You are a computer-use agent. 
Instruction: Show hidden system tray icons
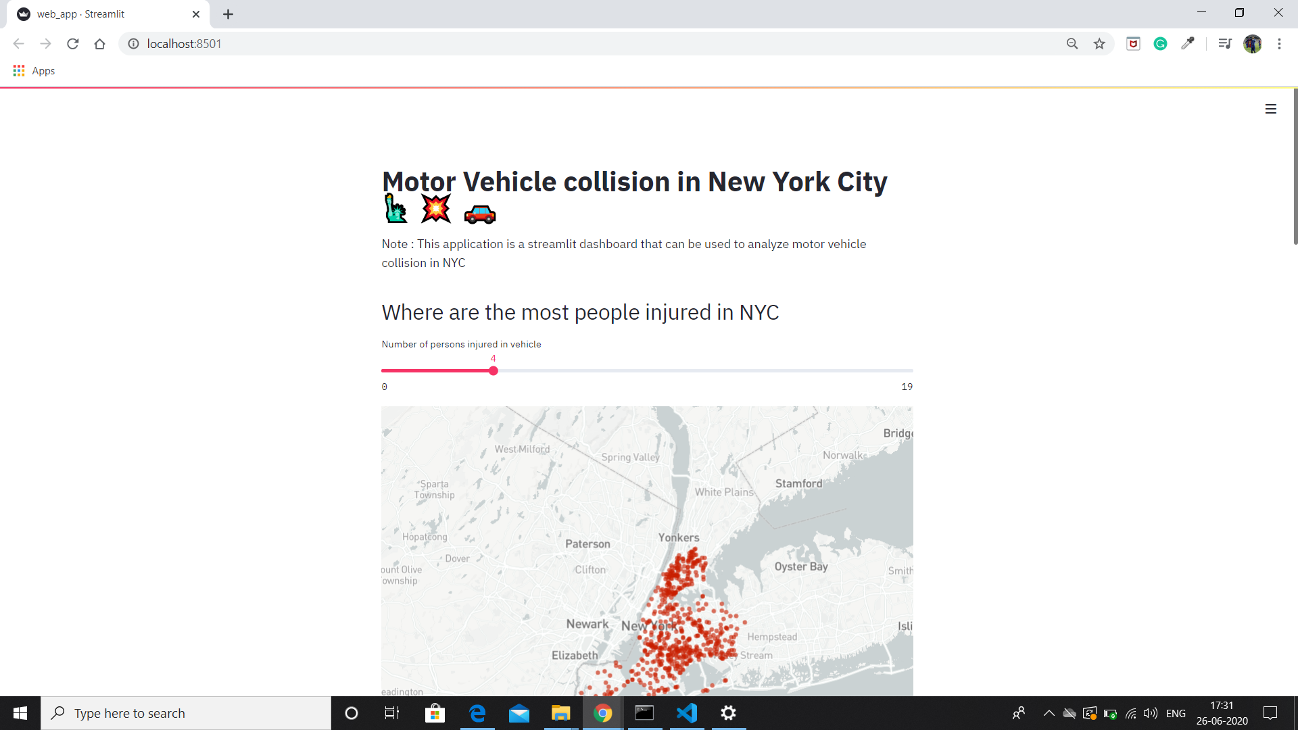coord(1049,713)
